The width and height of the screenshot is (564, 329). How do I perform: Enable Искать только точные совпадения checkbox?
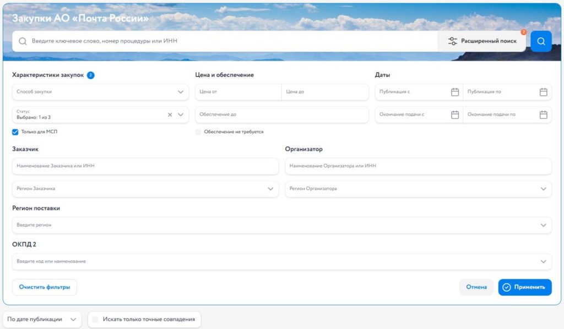point(95,319)
